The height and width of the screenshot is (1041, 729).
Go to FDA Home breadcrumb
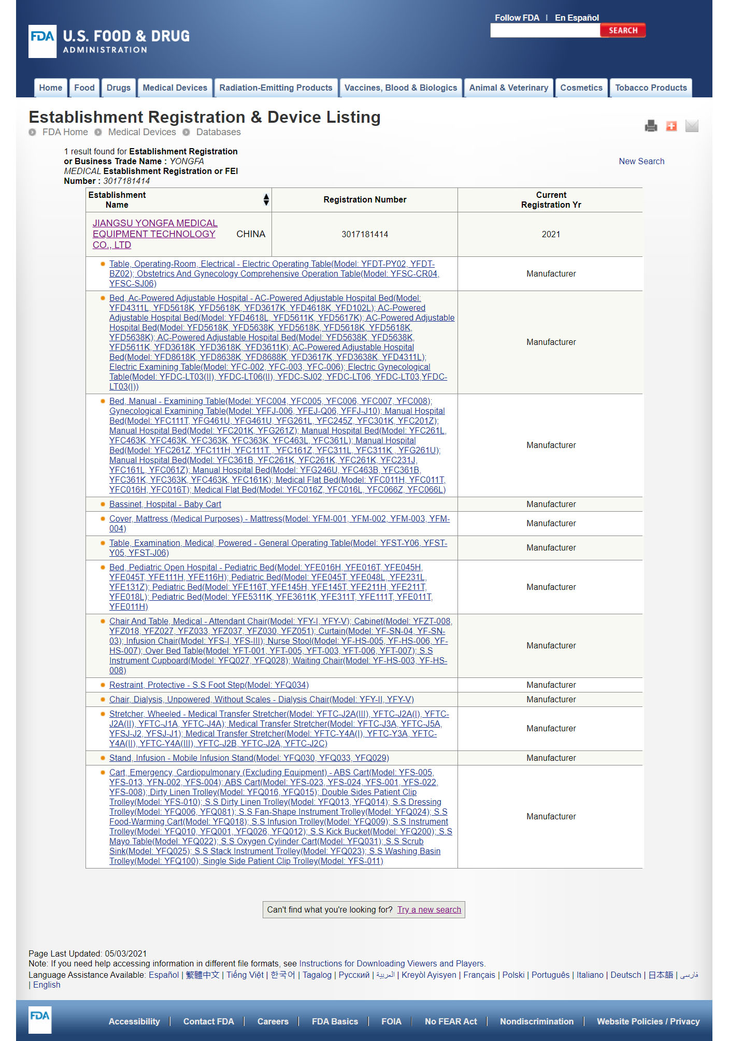pyautogui.click(x=65, y=132)
